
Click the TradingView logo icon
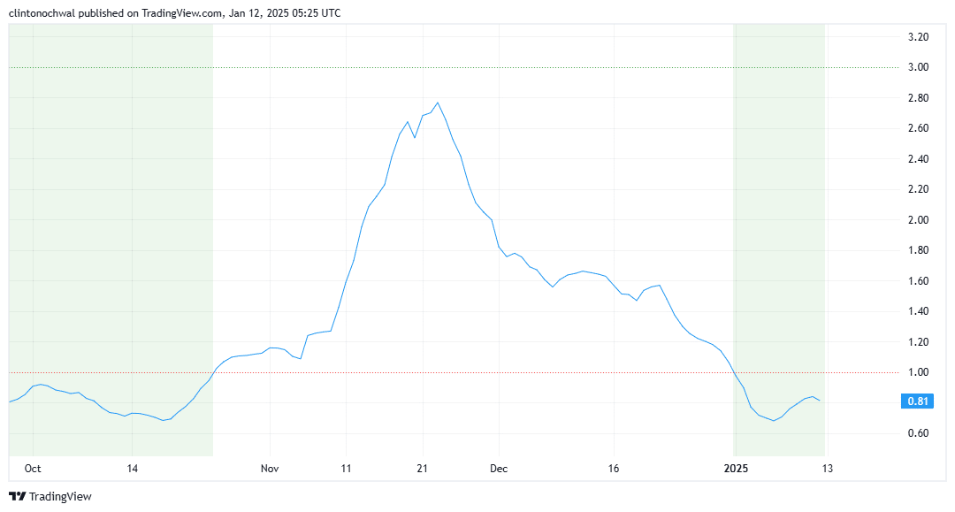point(17,497)
